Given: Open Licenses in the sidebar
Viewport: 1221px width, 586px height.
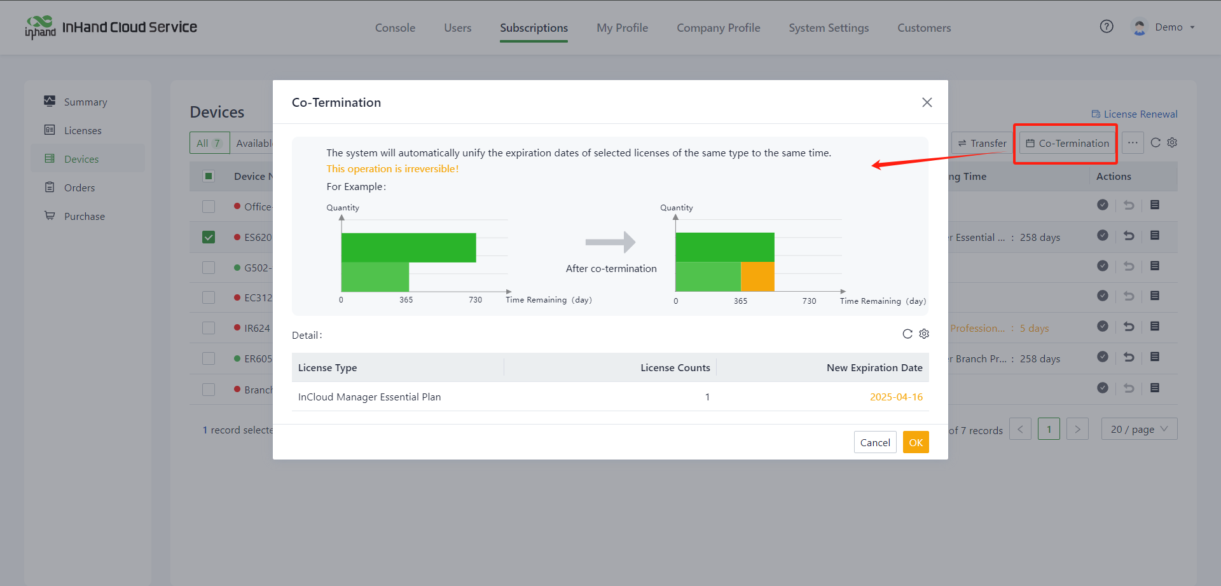Looking at the screenshot, I should coord(83,130).
